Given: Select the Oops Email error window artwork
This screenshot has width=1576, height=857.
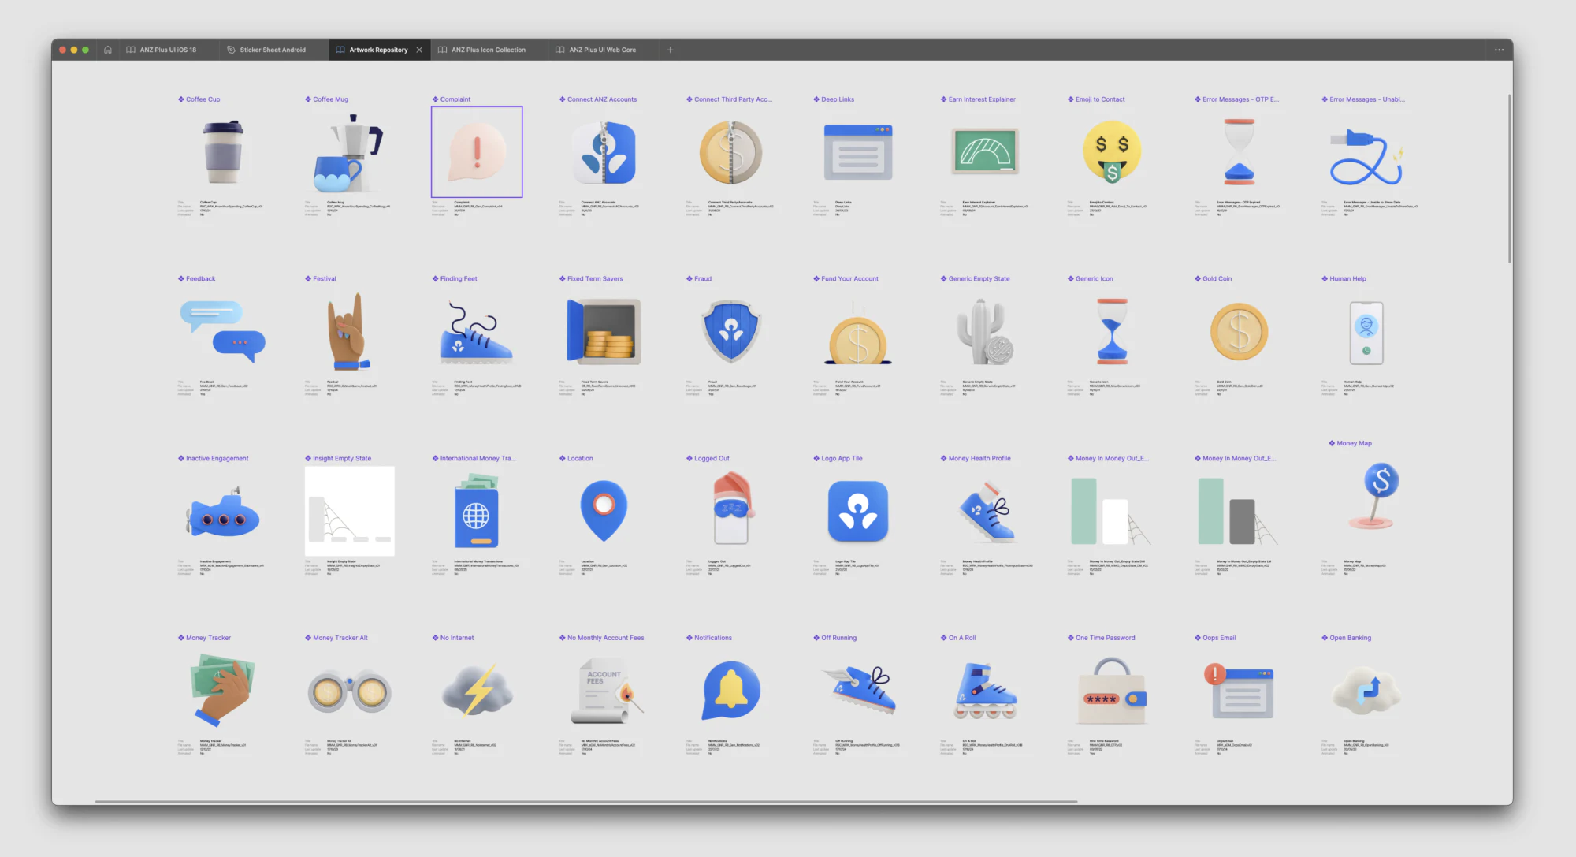Looking at the screenshot, I should pos(1240,691).
